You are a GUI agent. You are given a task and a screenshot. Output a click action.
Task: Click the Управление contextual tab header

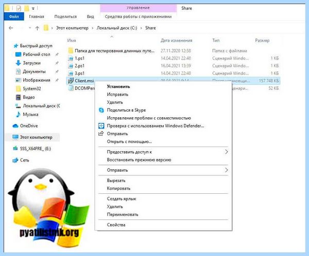138,8
